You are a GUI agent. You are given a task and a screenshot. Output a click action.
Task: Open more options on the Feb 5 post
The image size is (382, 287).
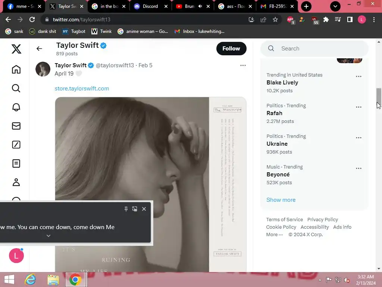tap(243, 65)
